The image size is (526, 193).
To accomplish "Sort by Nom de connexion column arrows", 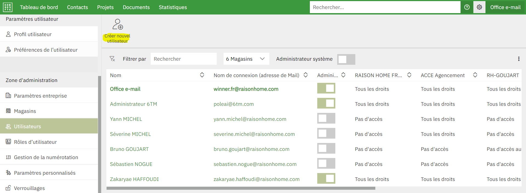I will (306, 75).
